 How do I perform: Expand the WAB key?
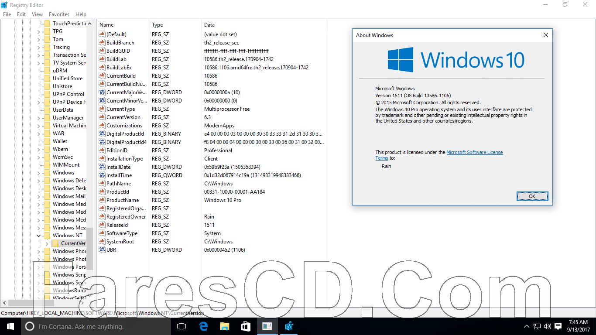(38, 133)
